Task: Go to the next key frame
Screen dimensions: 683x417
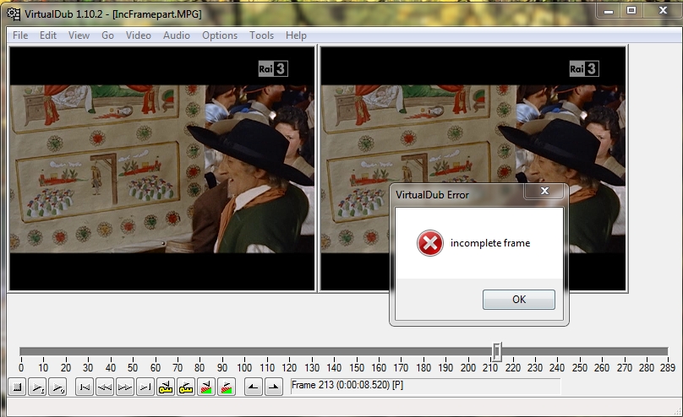Action: click(186, 387)
